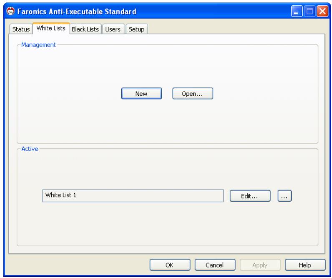Open the Setup tab
332x278 pixels.
pos(136,29)
